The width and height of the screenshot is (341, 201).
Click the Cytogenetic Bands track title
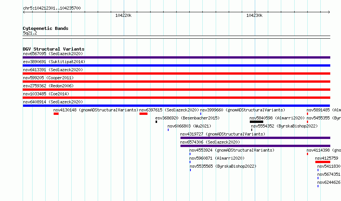coord(46,28)
